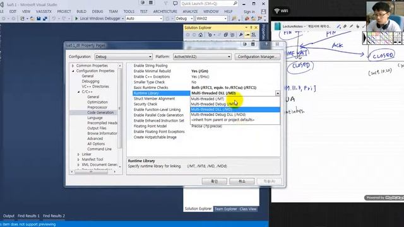Open the feedback speech bubble icon

click(175, 3)
